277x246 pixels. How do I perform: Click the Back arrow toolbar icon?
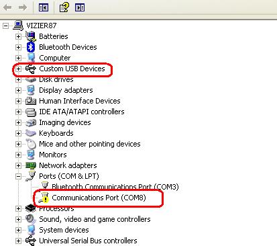(7, 7)
